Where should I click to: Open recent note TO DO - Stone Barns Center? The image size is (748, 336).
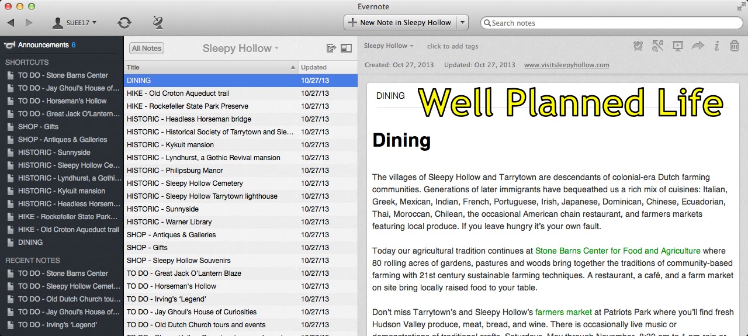(62, 273)
